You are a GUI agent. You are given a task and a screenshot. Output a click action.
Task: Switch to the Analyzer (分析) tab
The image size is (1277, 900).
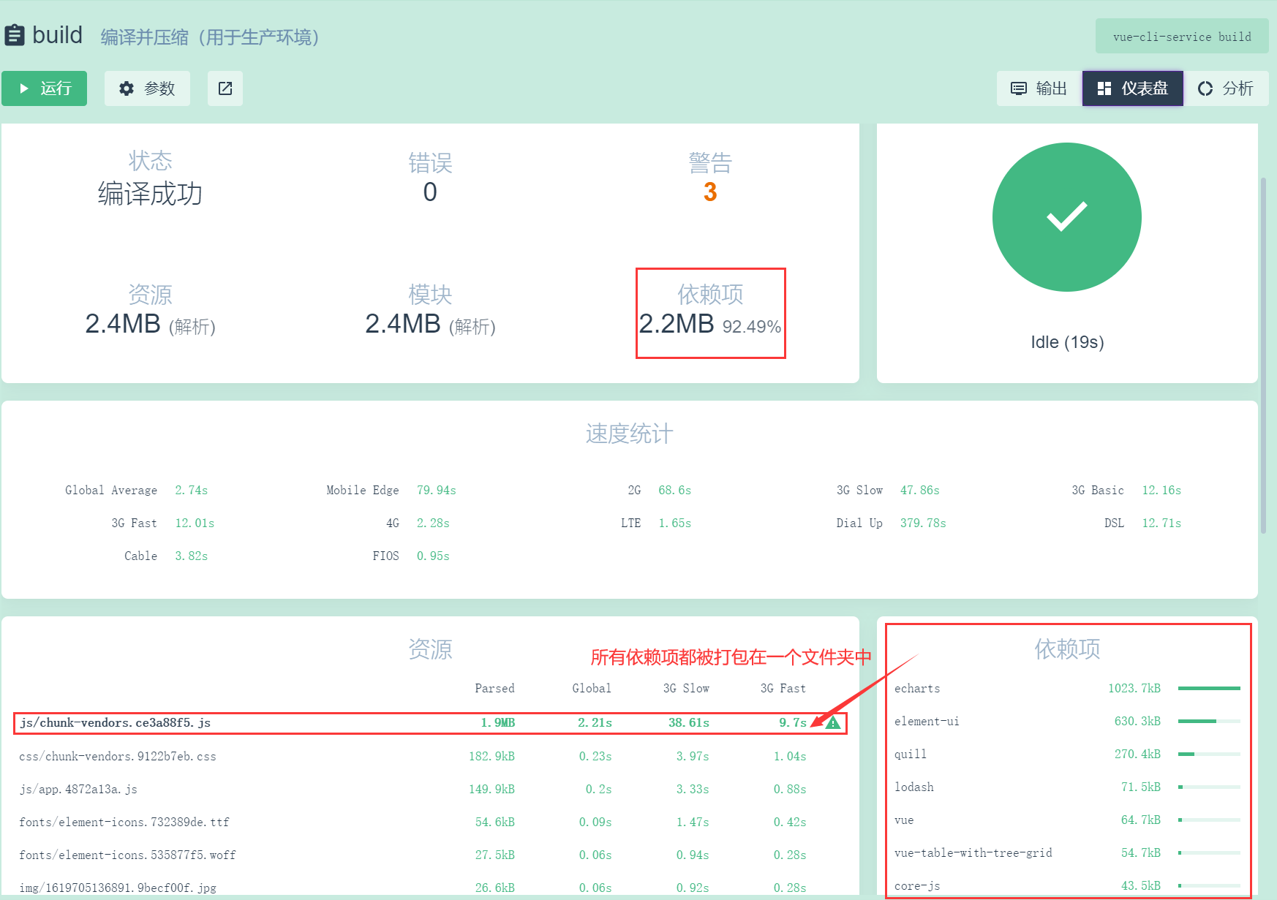[1226, 88]
